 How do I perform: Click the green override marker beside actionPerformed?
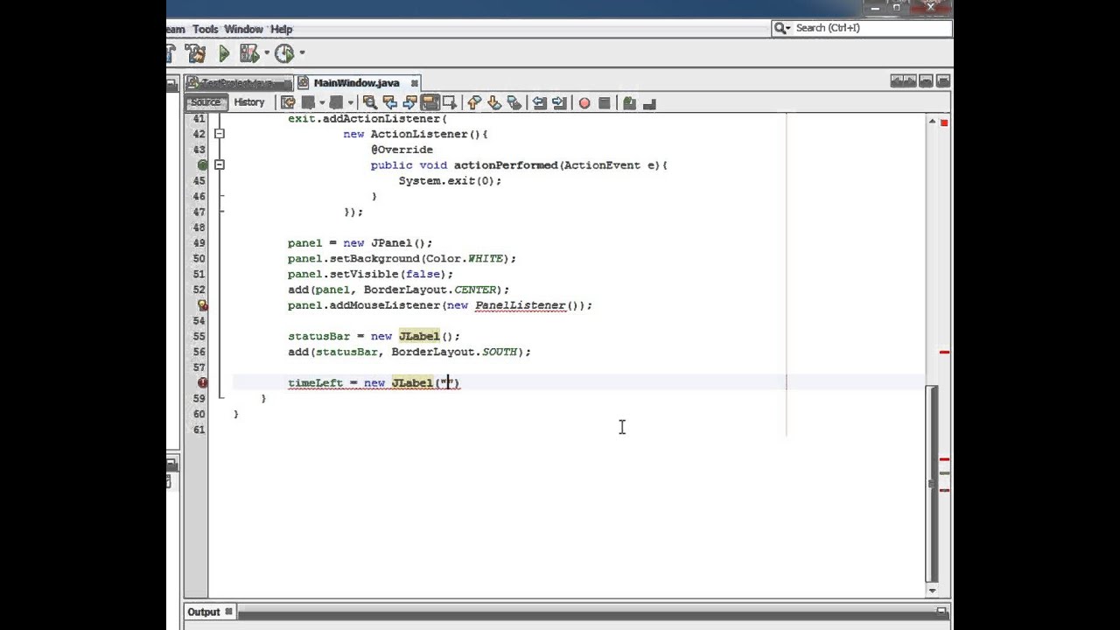pos(202,165)
